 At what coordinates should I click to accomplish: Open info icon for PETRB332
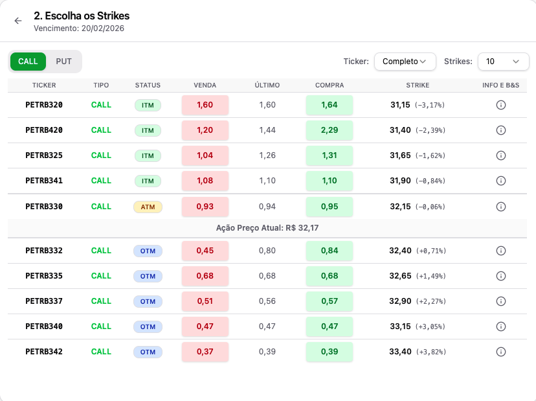pyautogui.click(x=501, y=251)
